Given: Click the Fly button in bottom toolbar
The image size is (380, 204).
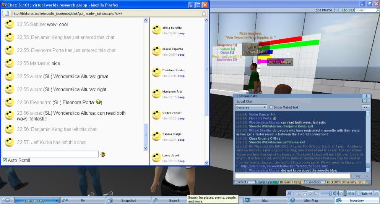Looking at the screenshot, I should (82, 200).
